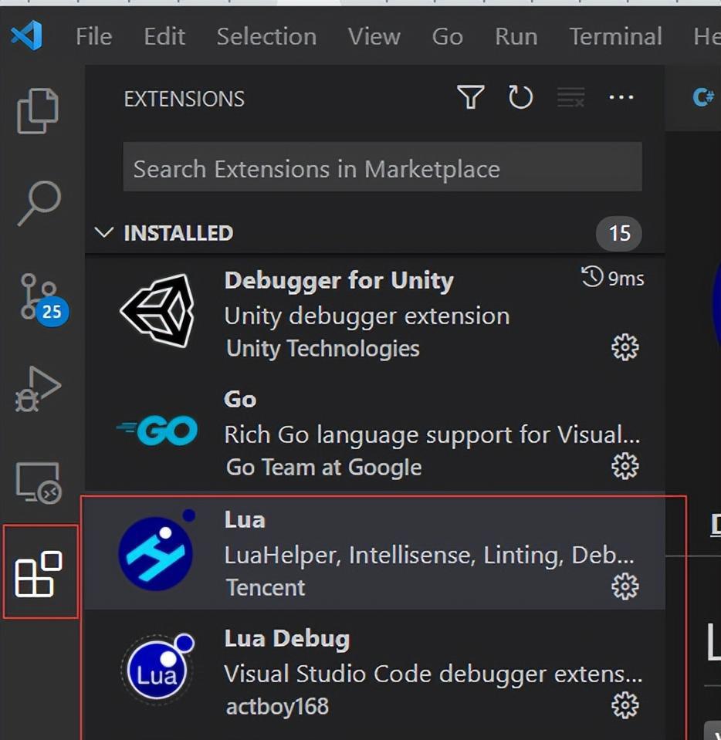Select the Go extension title
This screenshot has height=740, width=721.
(x=240, y=399)
